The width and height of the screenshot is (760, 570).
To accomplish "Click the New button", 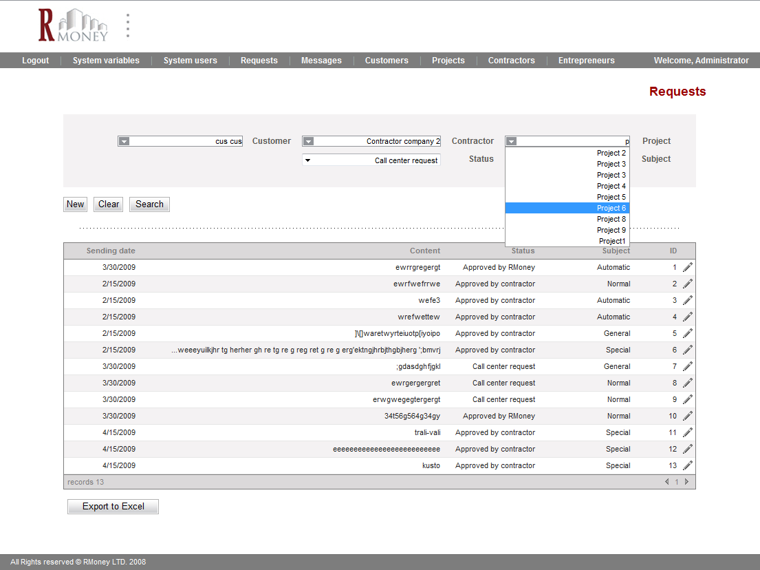I will point(75,204).
